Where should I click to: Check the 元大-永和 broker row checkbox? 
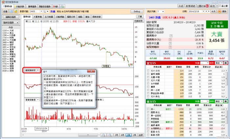pyautogui.click(x=148, y=71)
